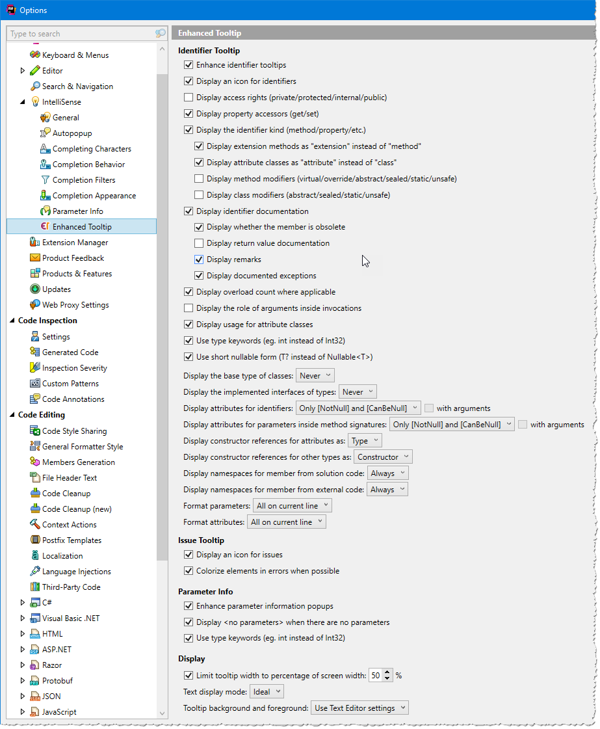The height and width of the screenshot is (729, 600).
Task: Click the Autopopup icon
Action: 45,133
